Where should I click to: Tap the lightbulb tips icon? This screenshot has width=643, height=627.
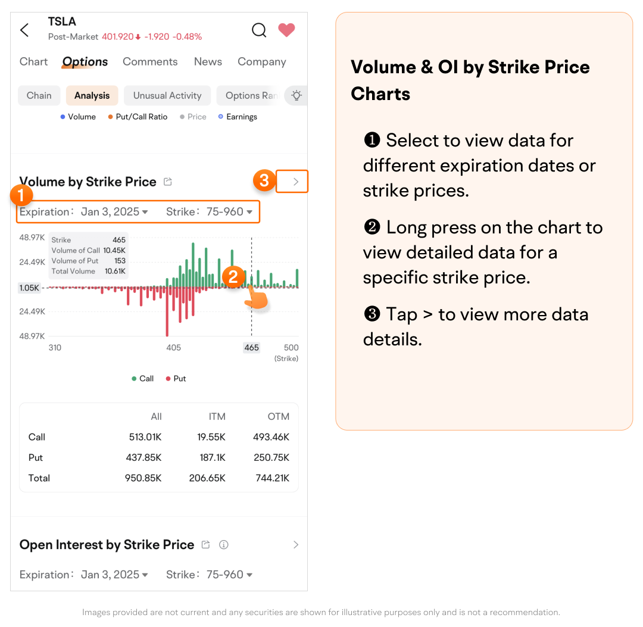pos(296,95)
